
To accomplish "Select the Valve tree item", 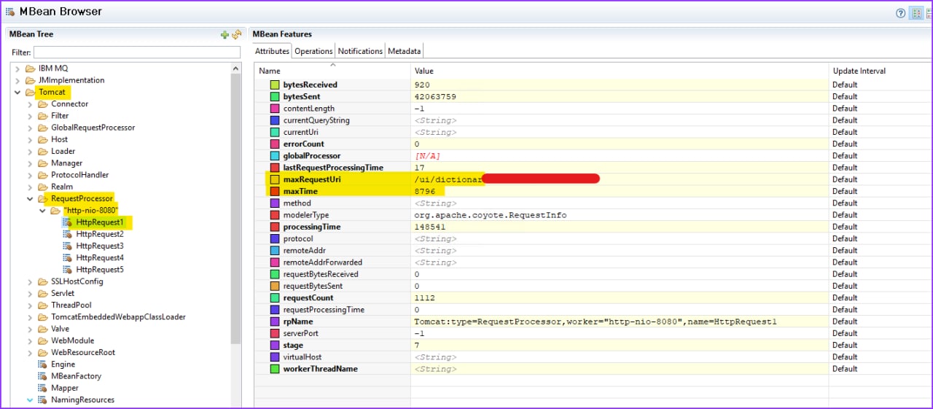I will click(60, 329).
